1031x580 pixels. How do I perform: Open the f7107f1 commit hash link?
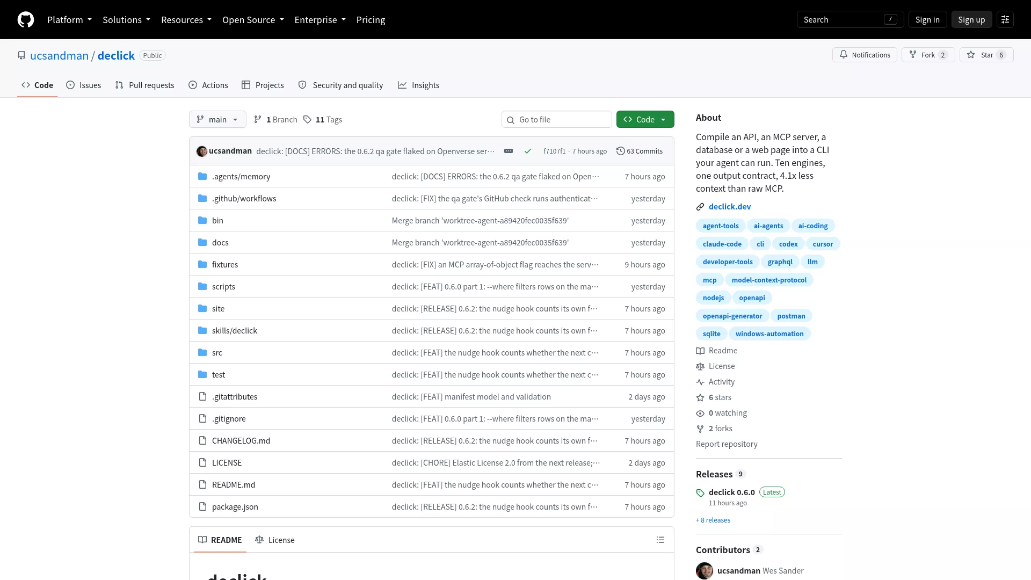[554, 151]
